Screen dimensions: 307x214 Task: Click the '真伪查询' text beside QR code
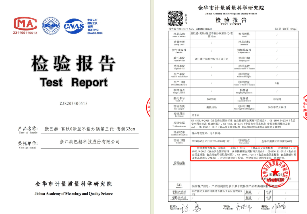coord(186,18)
